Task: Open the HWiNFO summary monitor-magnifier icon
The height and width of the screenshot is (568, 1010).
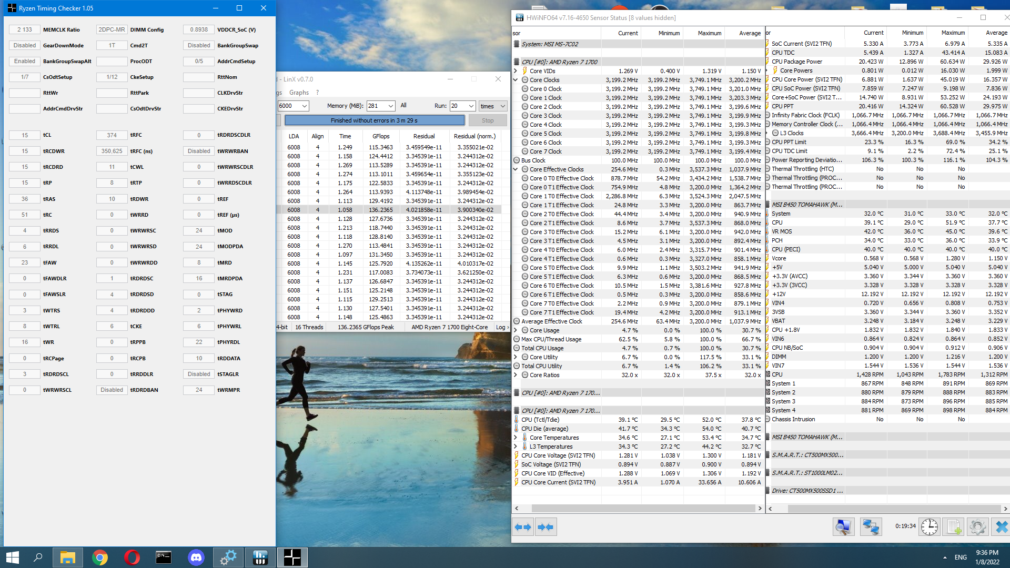Action: point(843,527)
